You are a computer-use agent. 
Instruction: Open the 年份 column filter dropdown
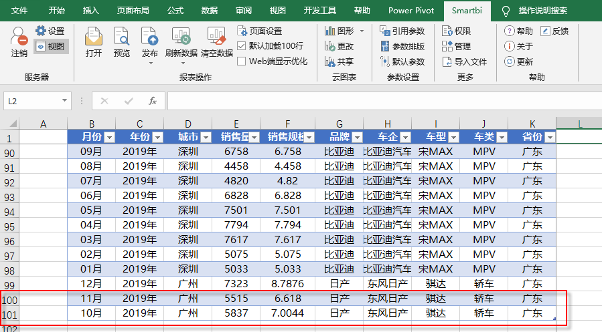[x=158, y=137]
